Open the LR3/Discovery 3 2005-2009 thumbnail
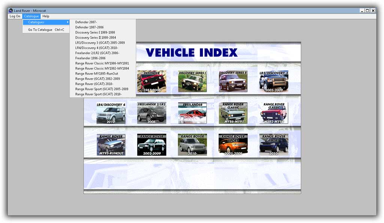This screenshot has height=223, width=384. coord(273,80)
